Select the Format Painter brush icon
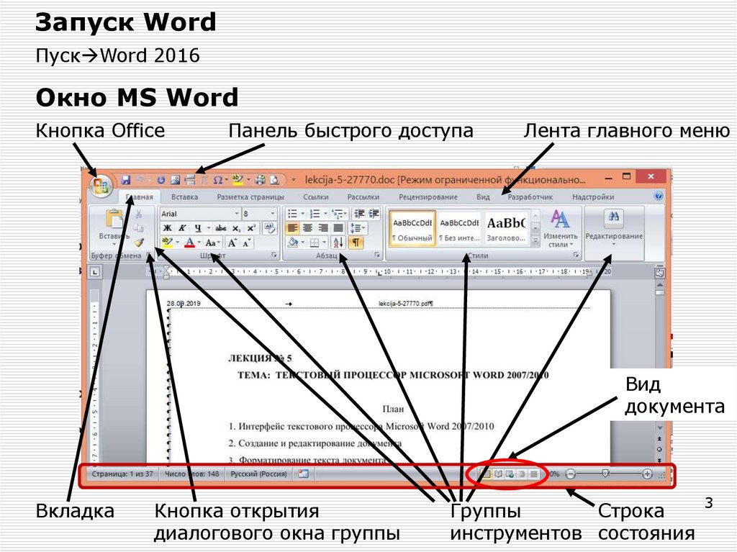Screen dimensions: 737x552 (139, 243)
